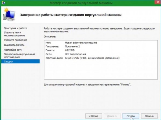Screen dimensions: 161x120
Task: Click the wizard icon in title bar
Action: [3, 3]
